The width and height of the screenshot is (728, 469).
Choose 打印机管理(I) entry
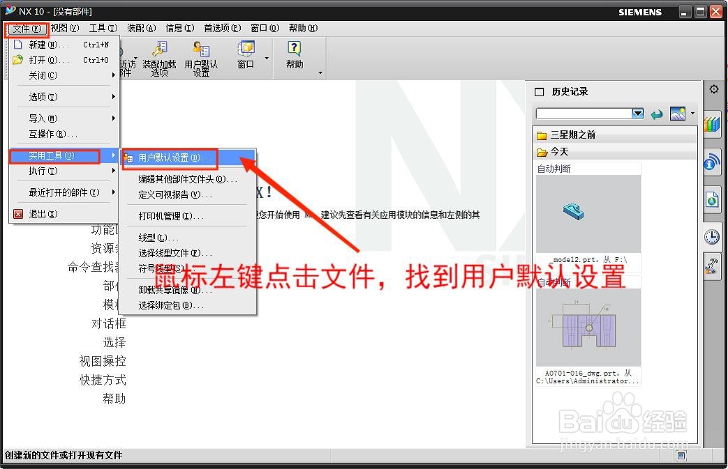pos(188,216)
